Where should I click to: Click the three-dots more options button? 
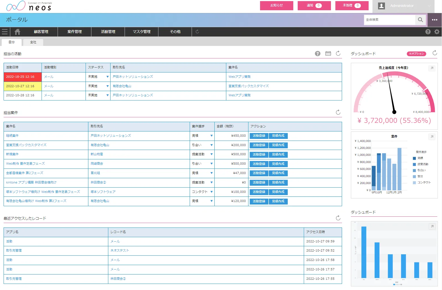435,20
